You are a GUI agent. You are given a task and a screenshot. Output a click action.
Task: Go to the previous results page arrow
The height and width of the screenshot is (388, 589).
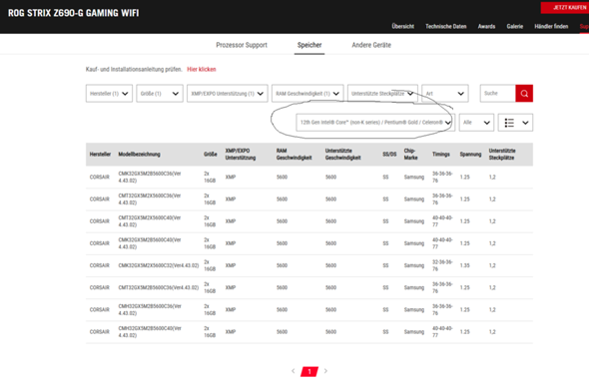293,371
